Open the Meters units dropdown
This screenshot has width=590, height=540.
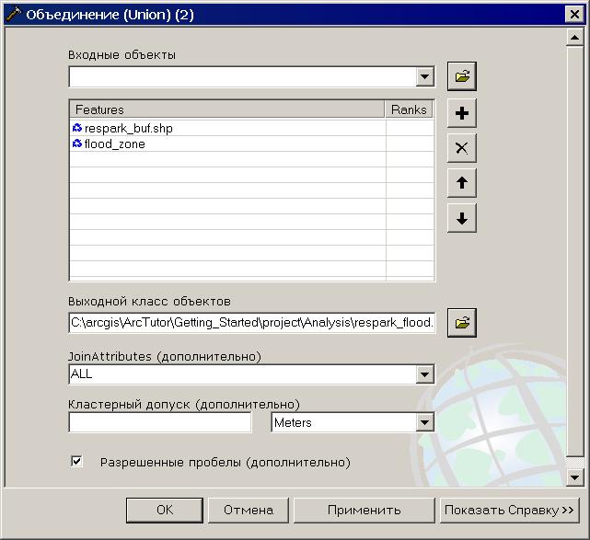coord(425,422)
